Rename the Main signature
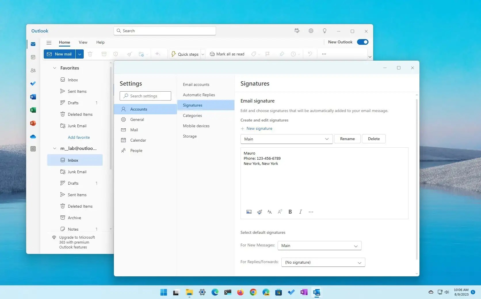The width and height of the screenshot is (481, 299). click(347, 139)
